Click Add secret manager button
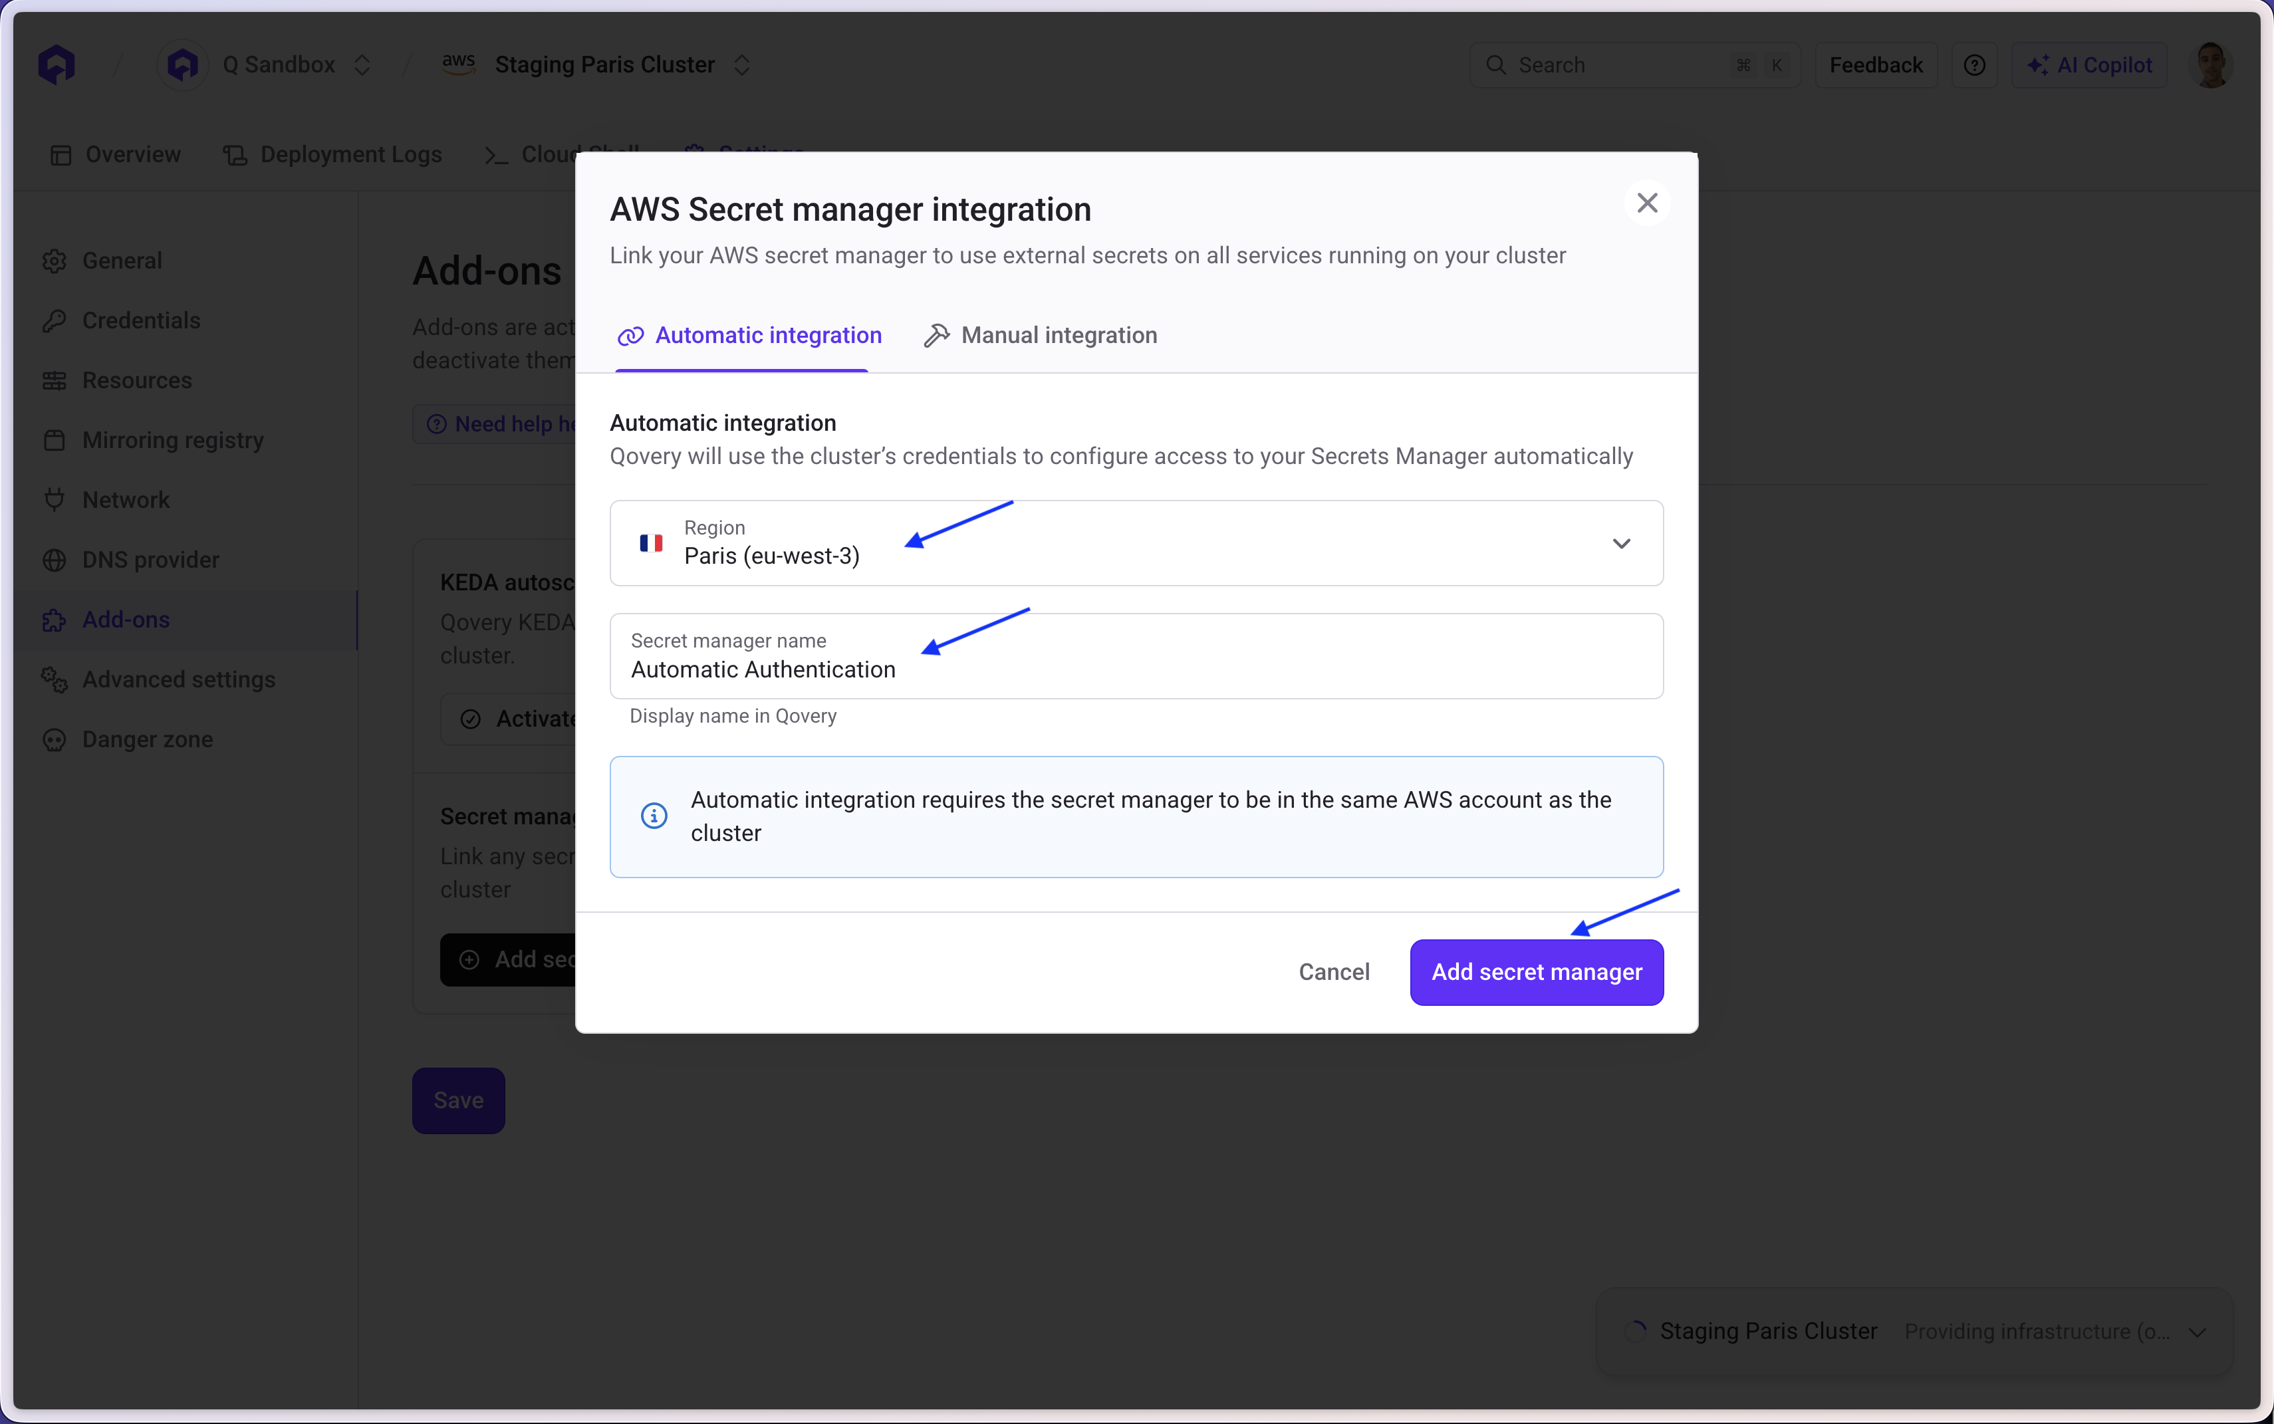2274x1424 pixels. tap(1537, 972)
